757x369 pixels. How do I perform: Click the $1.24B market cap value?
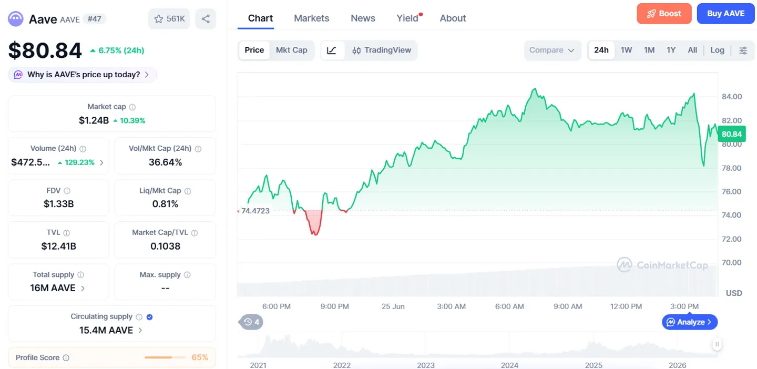tap(94, 120)
